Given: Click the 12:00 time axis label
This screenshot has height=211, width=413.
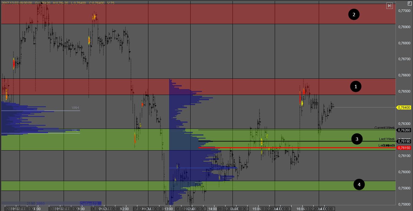Looking at the screenshot, I should click(x=125, y=209).
